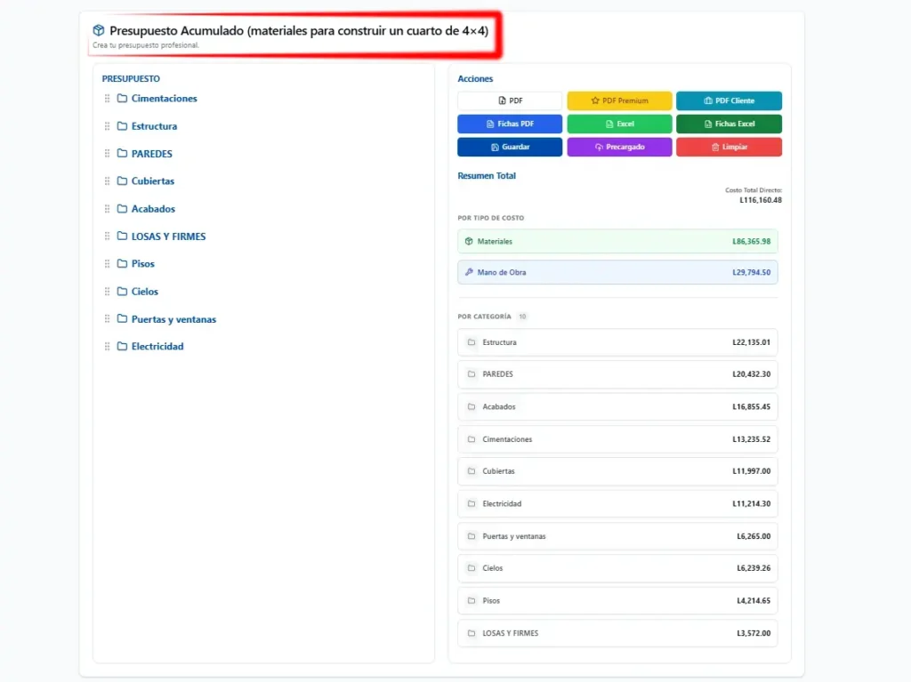
Task: Export budget with the white PDF button
Action: (510, 100)
